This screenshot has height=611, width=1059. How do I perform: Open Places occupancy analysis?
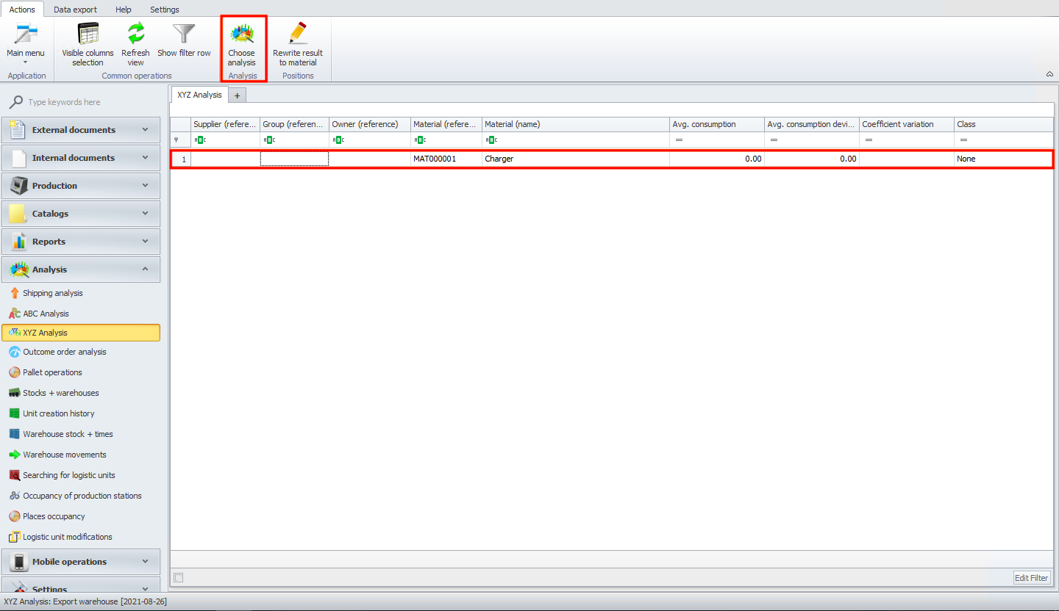click(54, 516)
